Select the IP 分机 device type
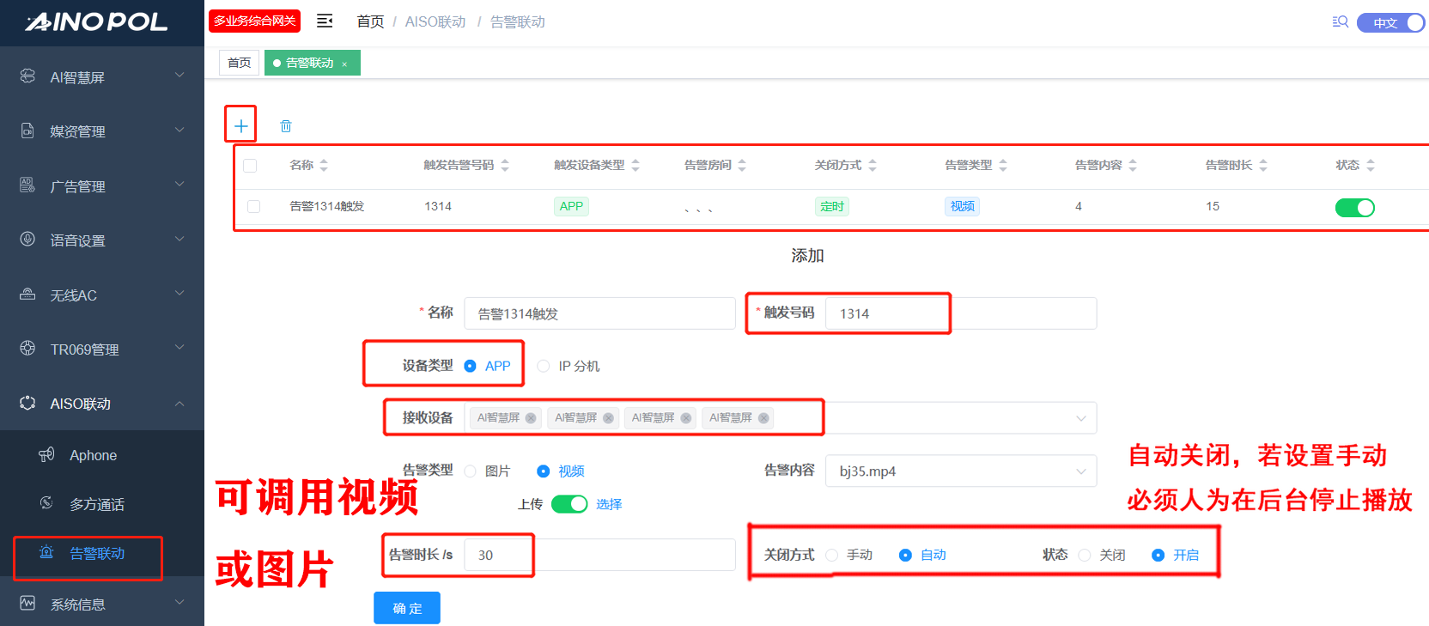1429x626 pixels. (544, 366)
